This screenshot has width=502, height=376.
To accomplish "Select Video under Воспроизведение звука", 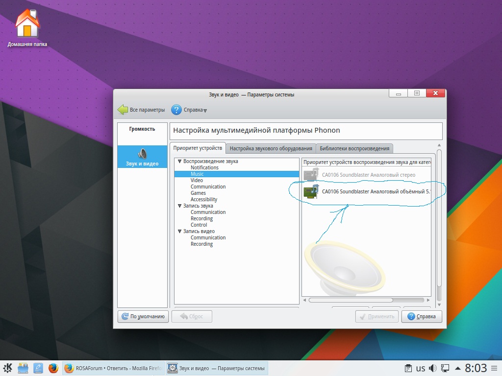I will coord(197,180).
